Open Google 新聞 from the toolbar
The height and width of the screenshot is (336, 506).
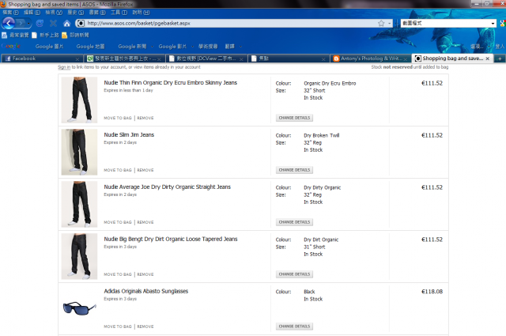[132, 46]
